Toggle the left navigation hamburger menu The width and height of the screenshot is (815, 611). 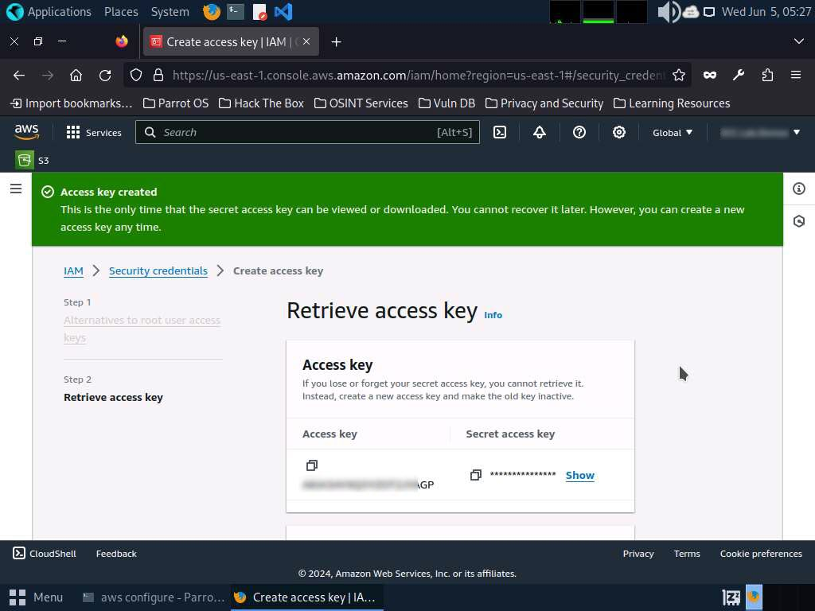(x=15, y=189)
